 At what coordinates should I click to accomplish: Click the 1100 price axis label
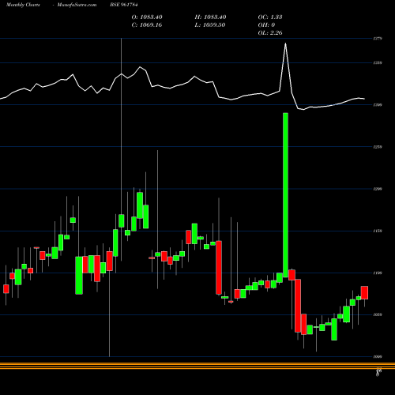tap(378, 273)
